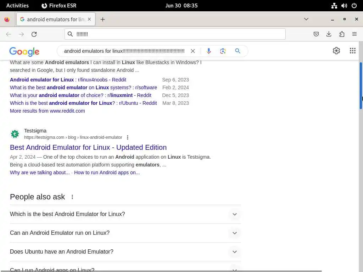The image size is (363, 272).
Task: Open the Why are we talking about sitelink
Action: [40, 172]
